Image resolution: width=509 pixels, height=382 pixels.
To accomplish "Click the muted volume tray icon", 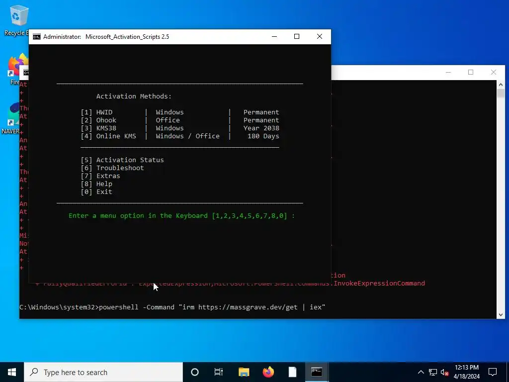I will (x=445, y=372).
